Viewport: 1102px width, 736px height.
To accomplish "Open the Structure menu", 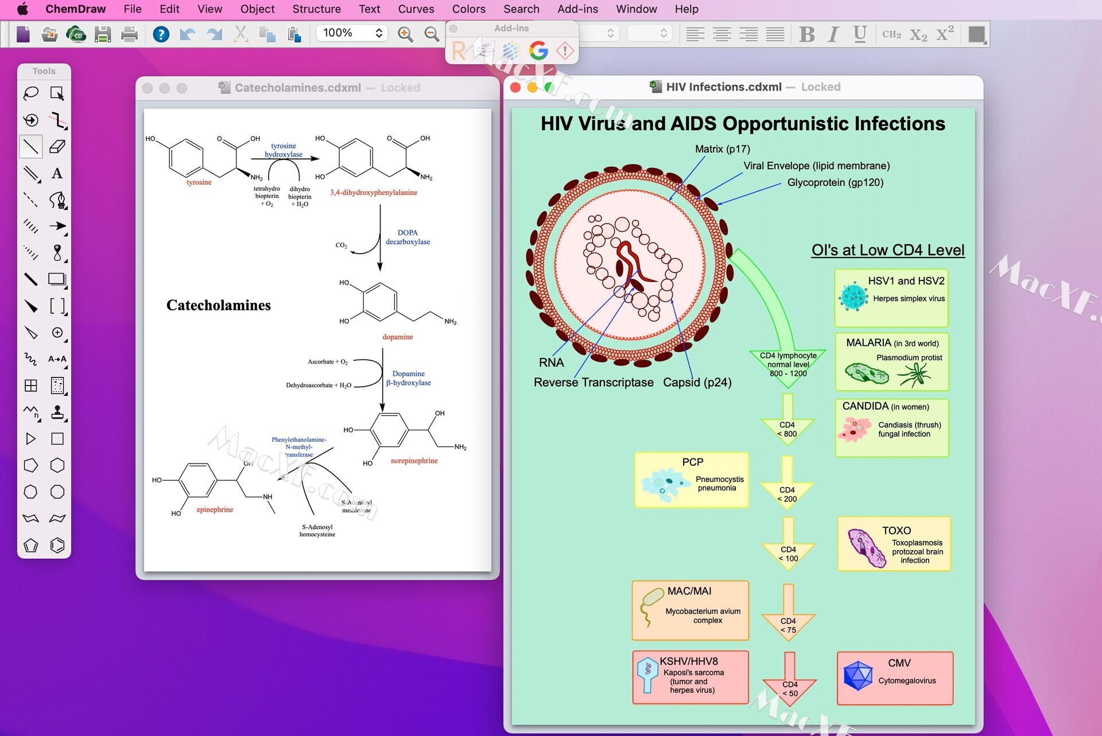I will (316, 9).
